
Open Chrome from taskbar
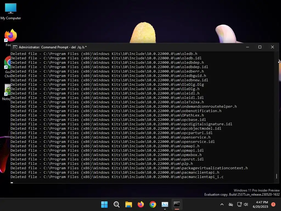tap(153, 204)
